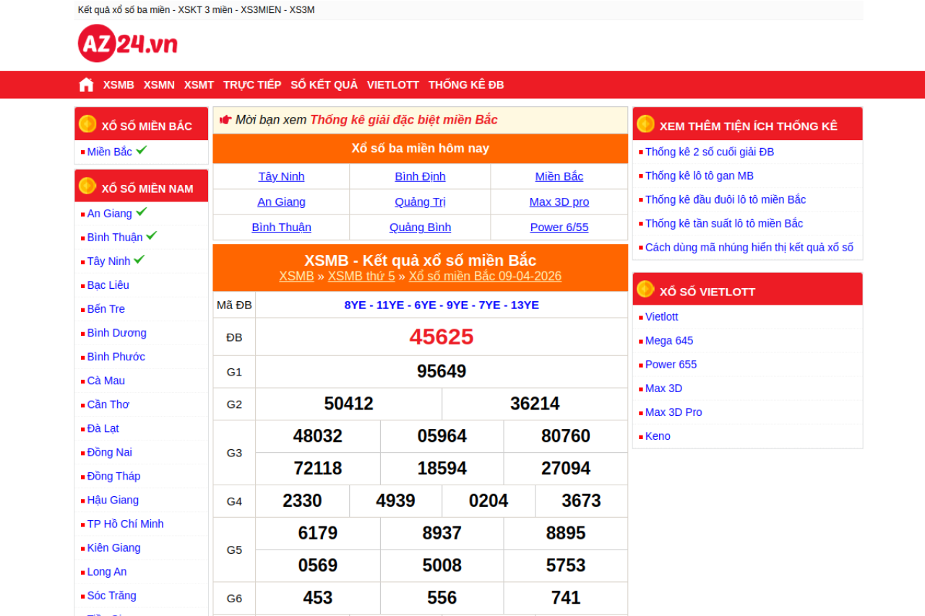Click the AZ24.vn logo
Image resolution: width=925 pixels, height=616 pixels.
coord(128,44)
